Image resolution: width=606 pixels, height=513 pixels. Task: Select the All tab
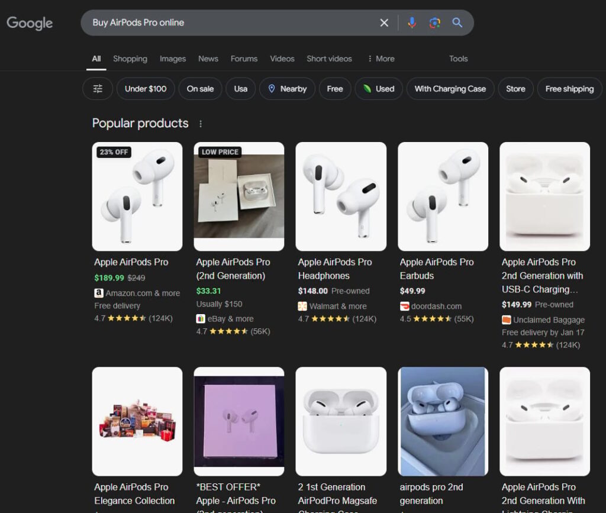(96, 59)
